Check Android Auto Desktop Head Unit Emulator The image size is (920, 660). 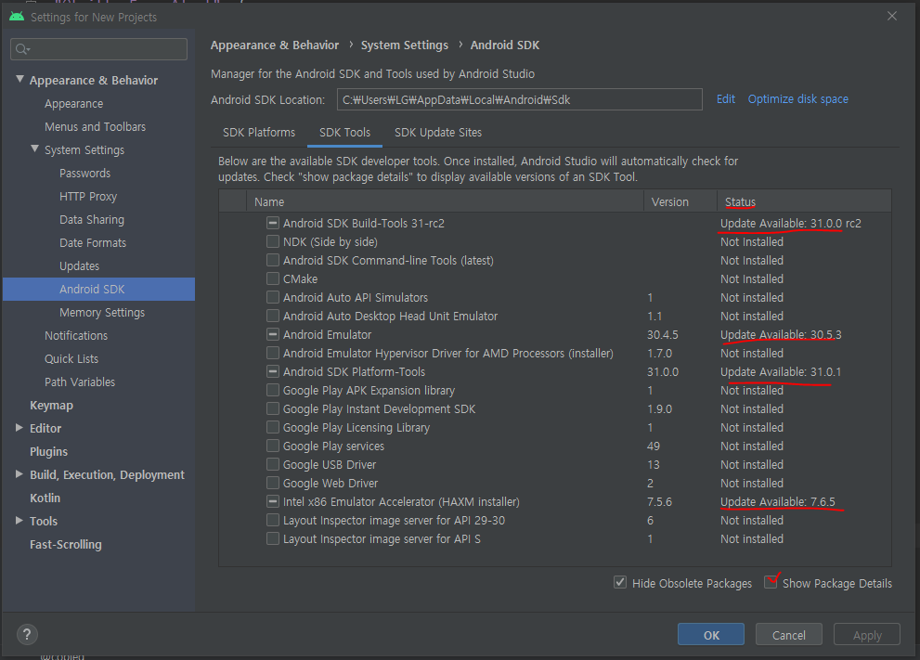[272, 316]
